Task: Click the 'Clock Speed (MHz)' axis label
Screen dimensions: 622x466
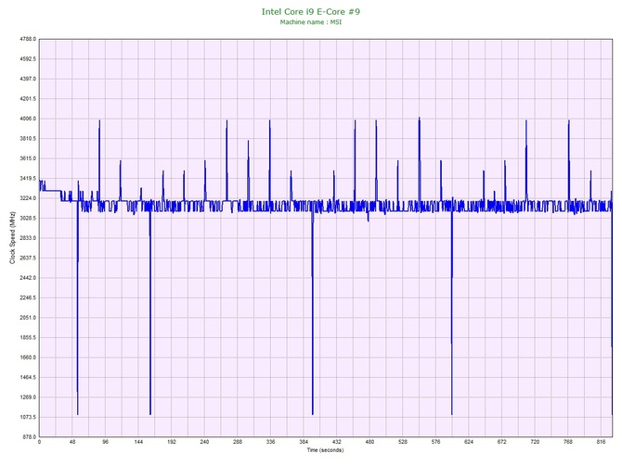Action: [x=12, y=238]
